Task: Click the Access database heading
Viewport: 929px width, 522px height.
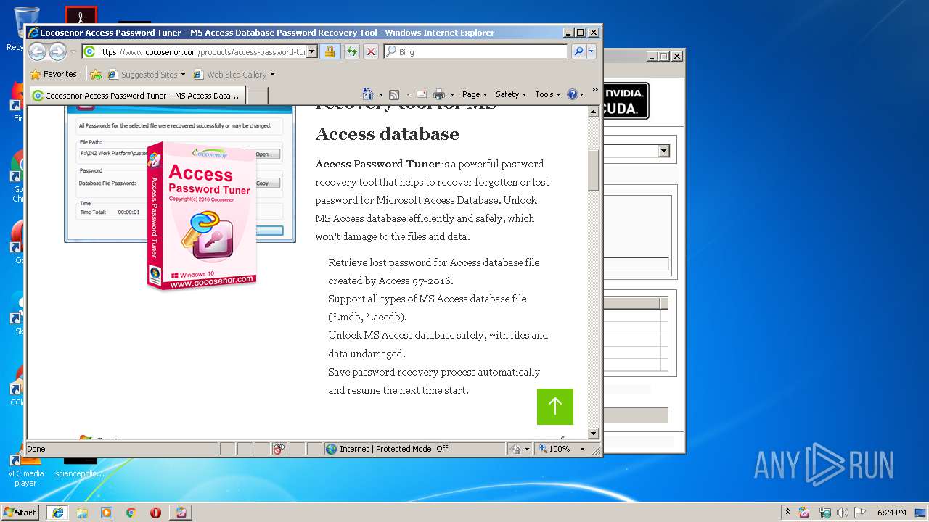Action: point(387,134)
